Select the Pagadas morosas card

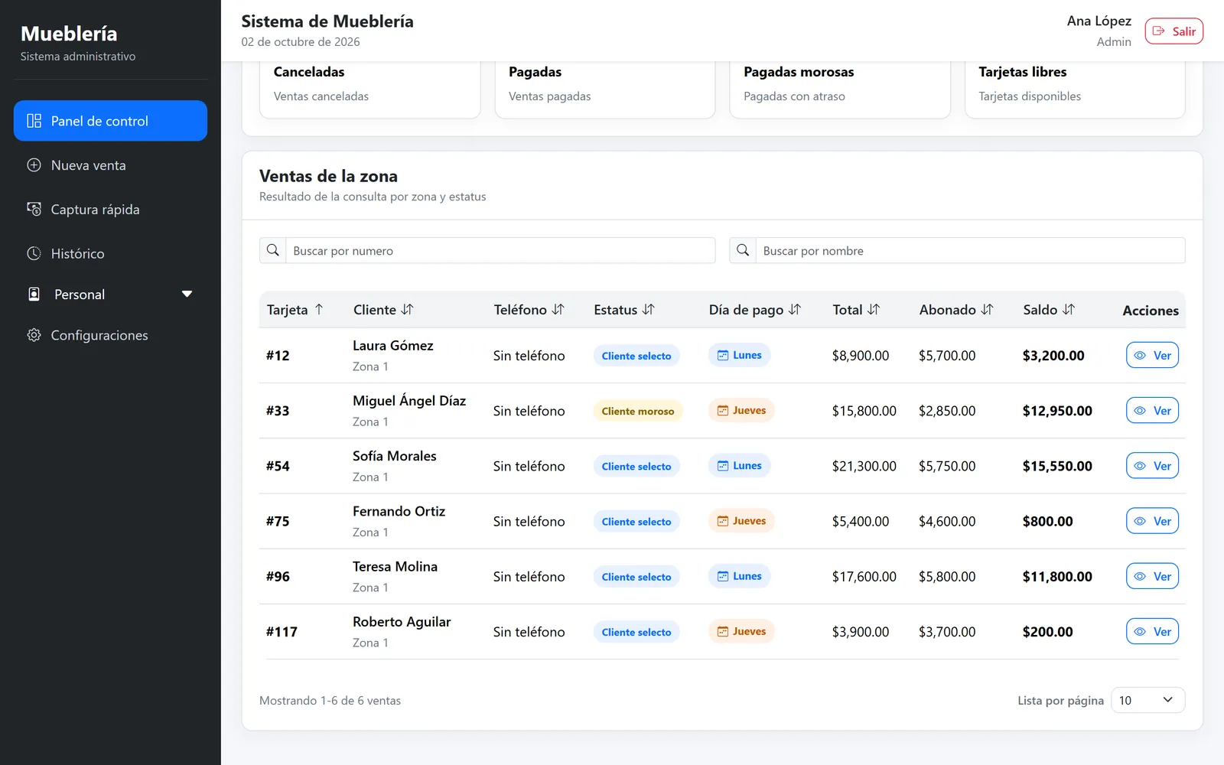(x=840, y=90)
